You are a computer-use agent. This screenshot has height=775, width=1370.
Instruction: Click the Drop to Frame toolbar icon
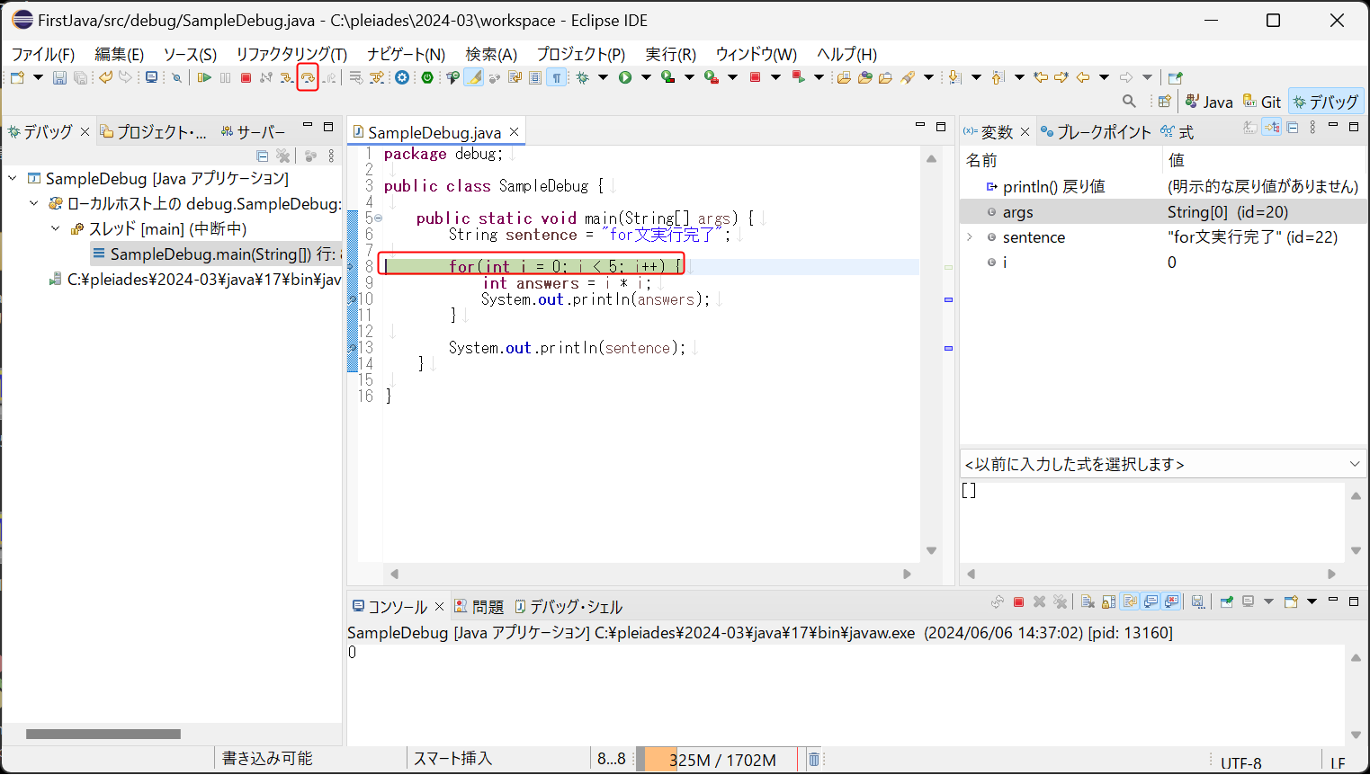pyautogui.click(x=356, y=77)
